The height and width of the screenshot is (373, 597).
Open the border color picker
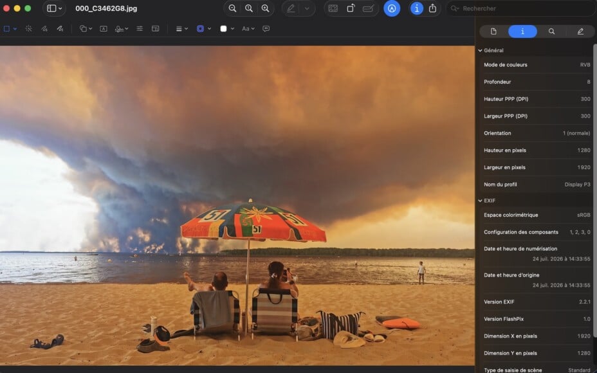[203, 28]
